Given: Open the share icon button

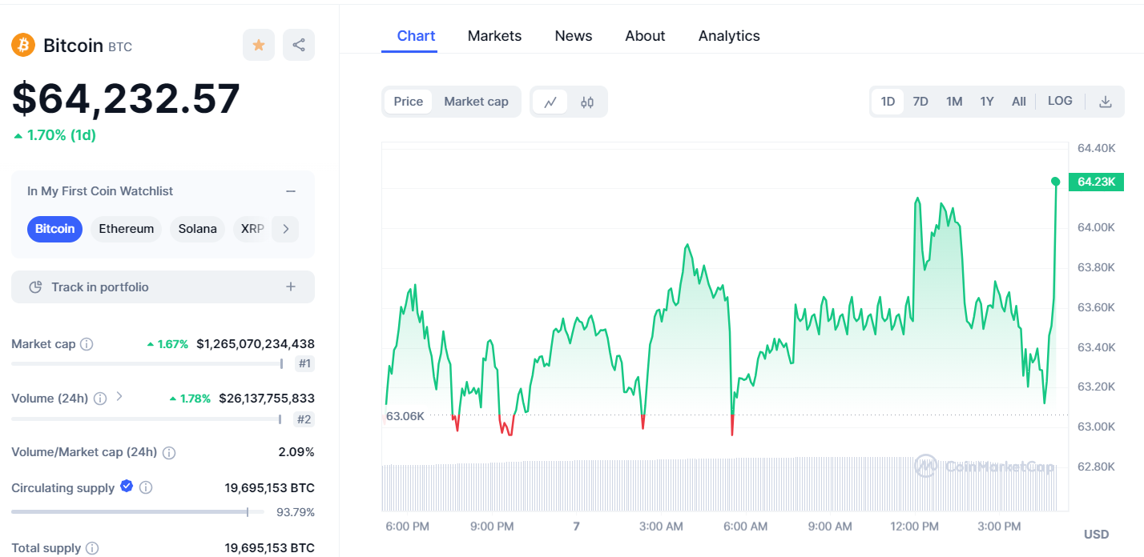Looking at the screenshot, I should [x=299, y=45].
